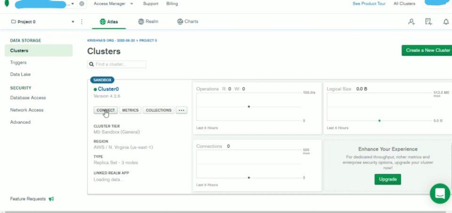Switch to the Atlas tab
452x213 pixels.
click(x=109, y=22)
